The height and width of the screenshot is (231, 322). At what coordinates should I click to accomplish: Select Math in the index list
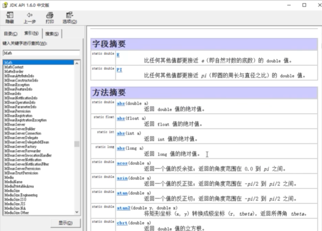tap(39, 63)
